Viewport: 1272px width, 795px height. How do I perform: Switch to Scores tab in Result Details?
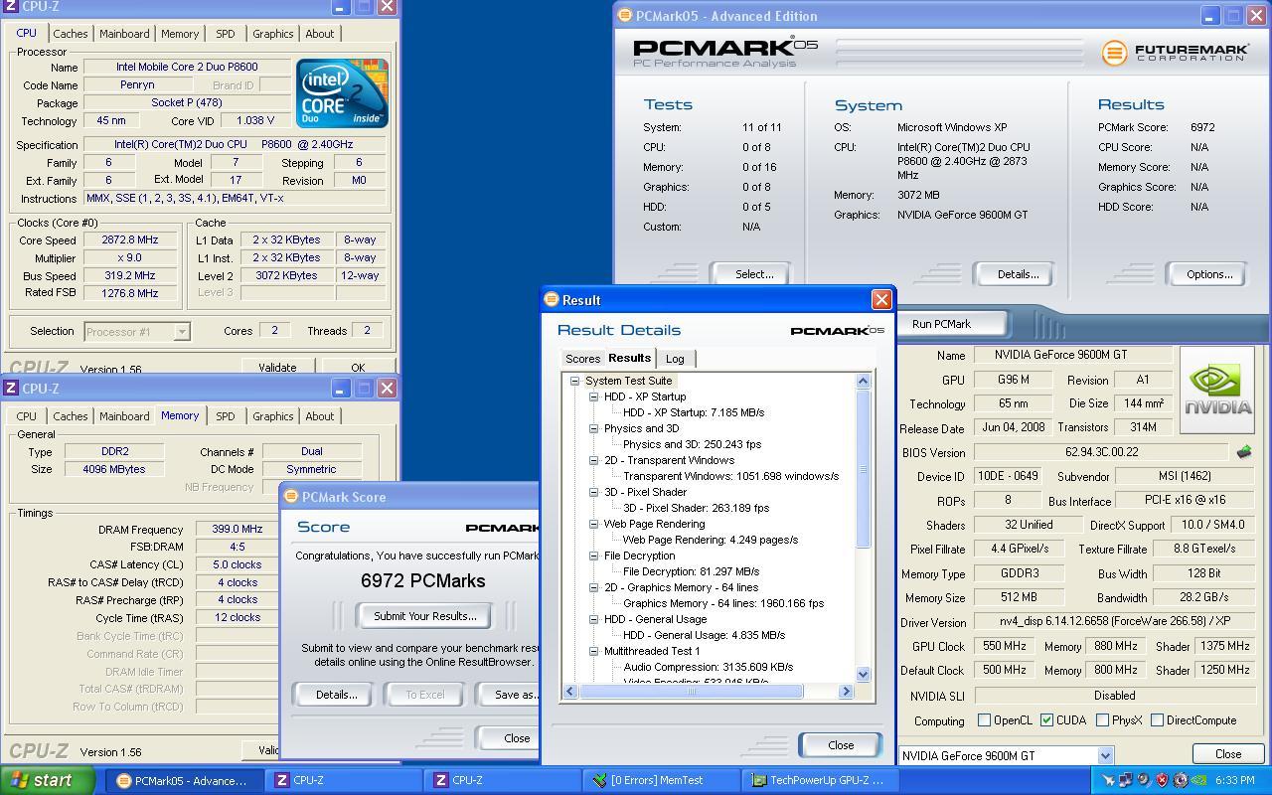(582, 359)
